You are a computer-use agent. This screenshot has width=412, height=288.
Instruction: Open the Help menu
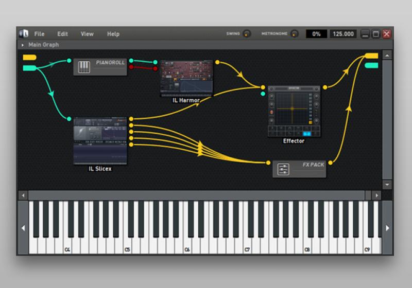[113, 34]
